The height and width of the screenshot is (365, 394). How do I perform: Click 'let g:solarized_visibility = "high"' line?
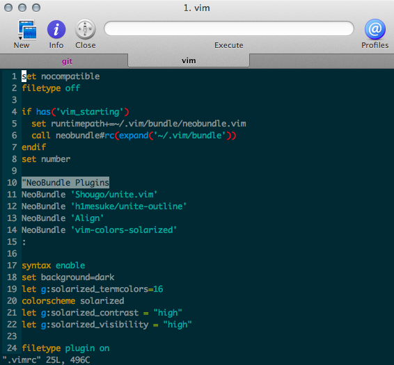coord(107,325)
